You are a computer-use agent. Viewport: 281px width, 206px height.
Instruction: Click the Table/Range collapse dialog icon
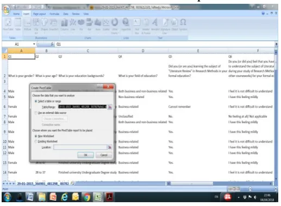pos(110,107)
